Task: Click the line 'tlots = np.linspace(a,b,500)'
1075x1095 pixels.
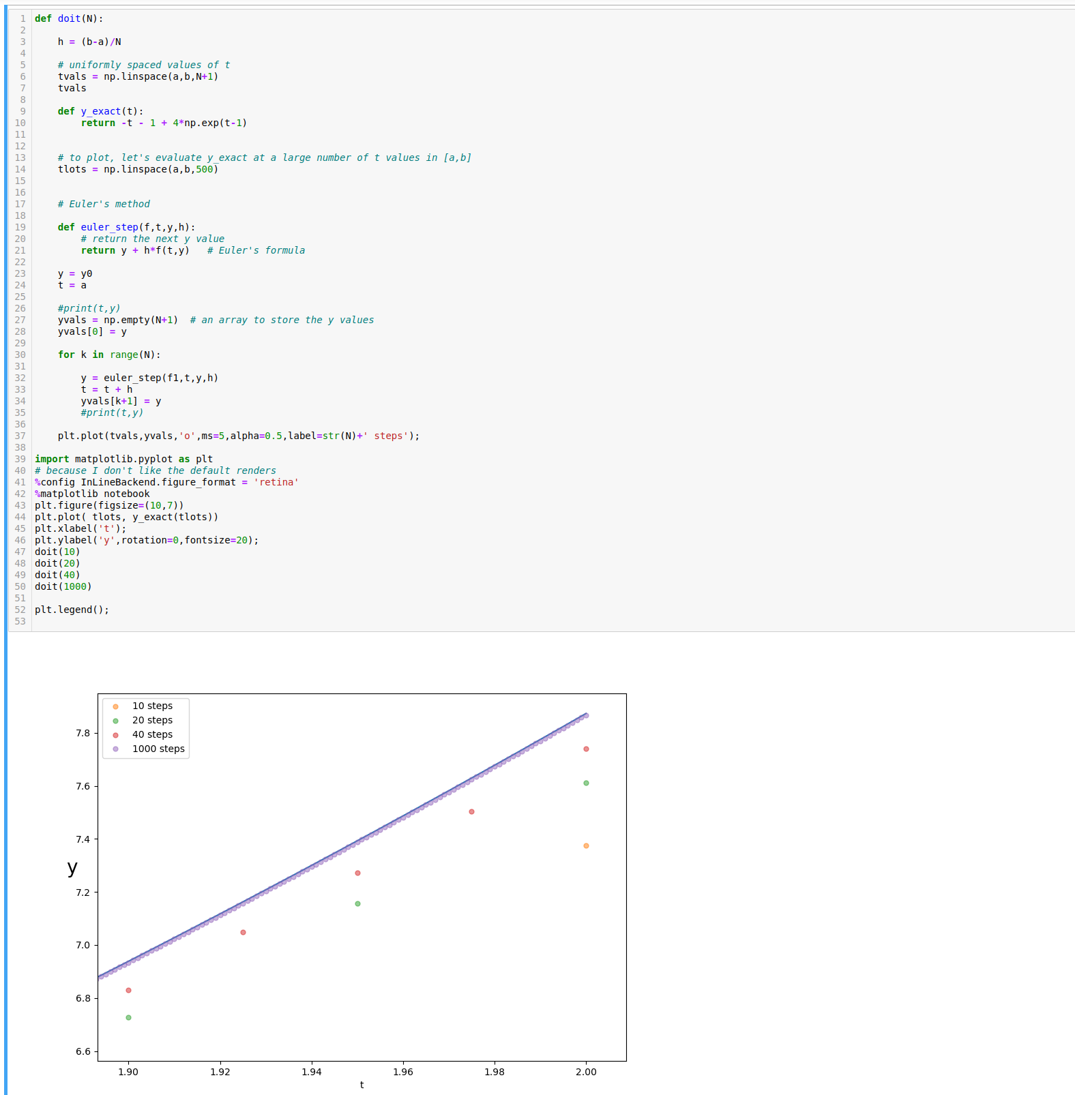Action: point(138,169)
